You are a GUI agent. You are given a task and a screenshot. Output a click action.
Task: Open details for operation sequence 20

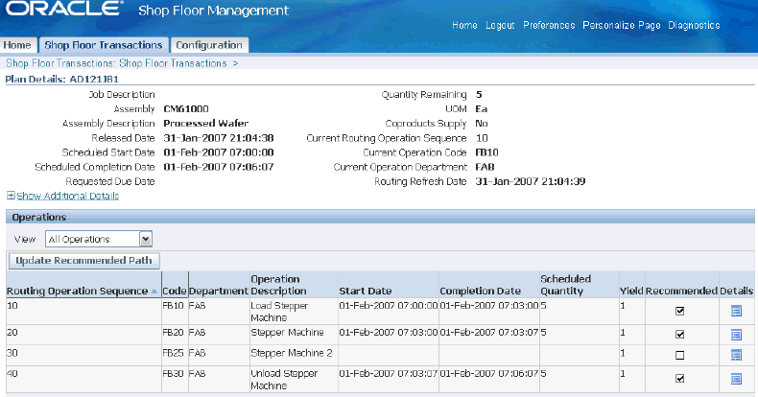click(x=736, y=335)
